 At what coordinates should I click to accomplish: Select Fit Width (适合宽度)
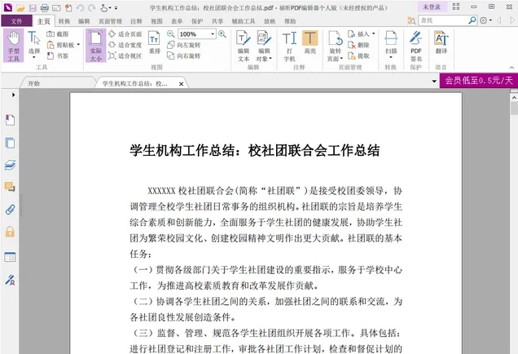coord(125,45)
